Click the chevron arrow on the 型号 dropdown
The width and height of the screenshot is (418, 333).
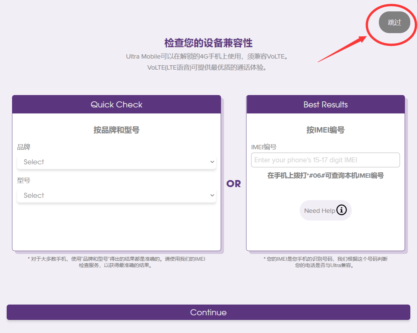tap(212, 195)
